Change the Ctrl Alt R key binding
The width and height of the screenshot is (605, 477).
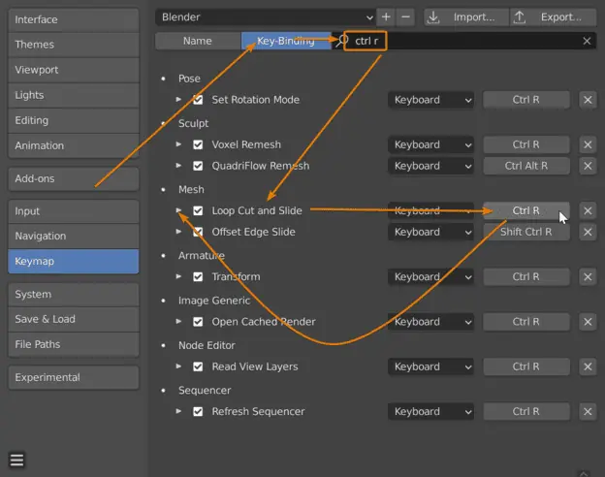pos(526,166)
